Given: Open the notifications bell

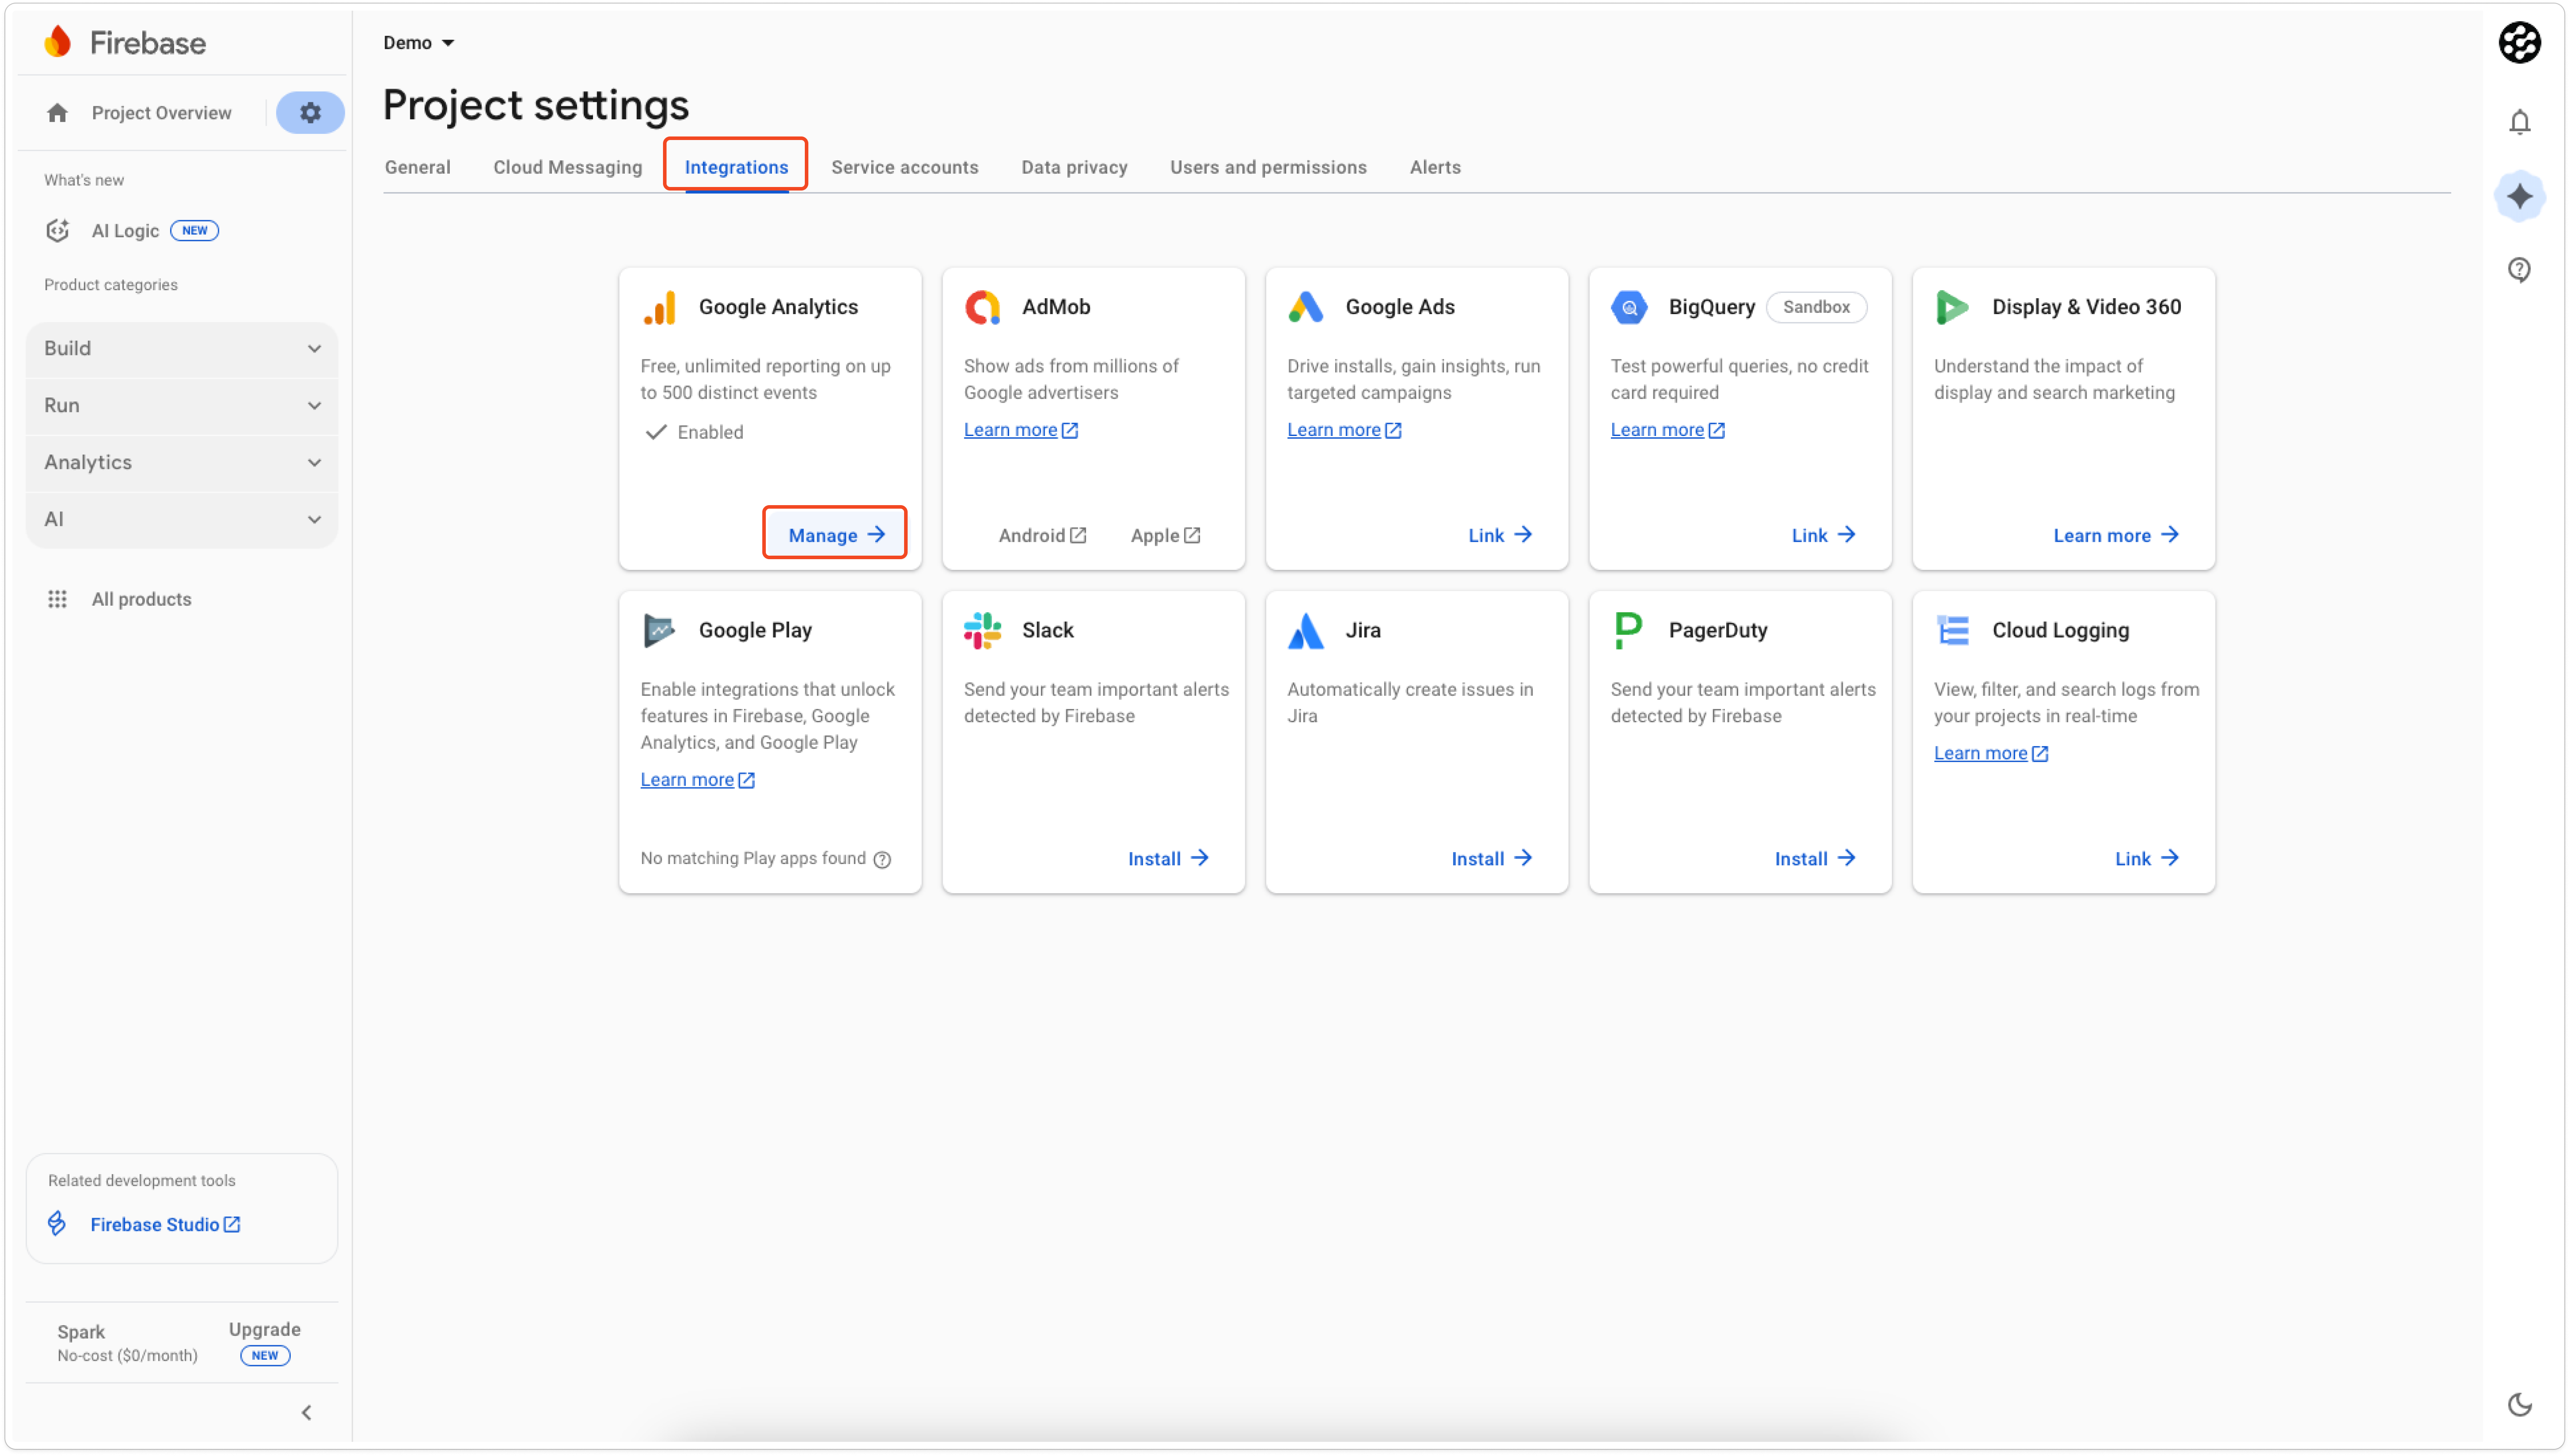Looking at the screenshot, I should pyautogui.click(x=2519, y=122).
